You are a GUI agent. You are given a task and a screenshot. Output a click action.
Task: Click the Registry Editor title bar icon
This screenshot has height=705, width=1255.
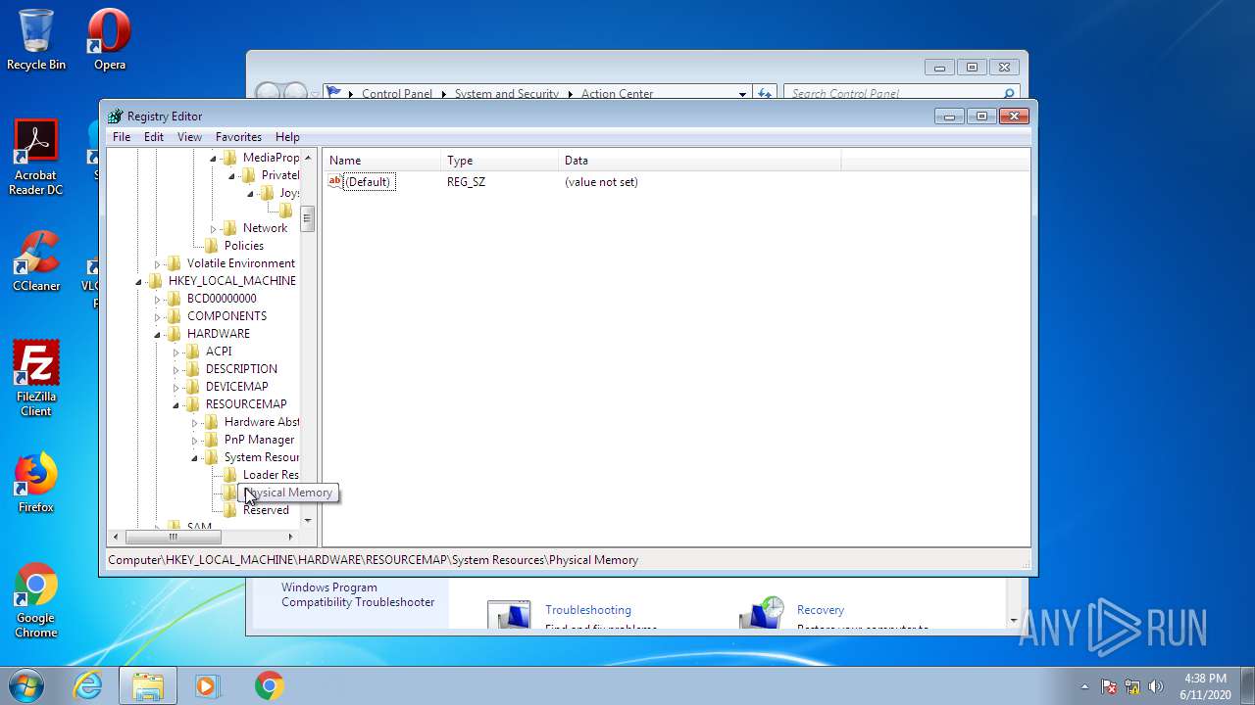[116, 116]
